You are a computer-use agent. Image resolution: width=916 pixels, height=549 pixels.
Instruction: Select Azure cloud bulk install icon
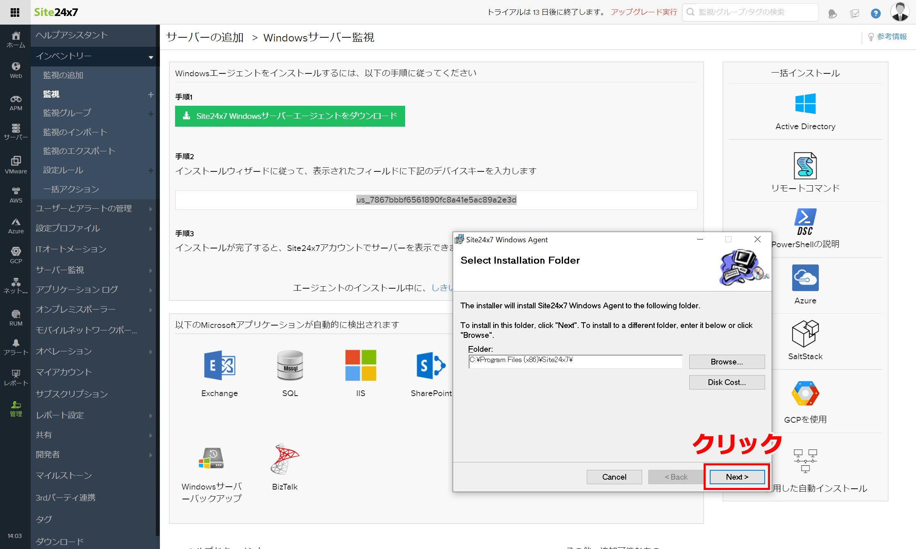point(805,278)
